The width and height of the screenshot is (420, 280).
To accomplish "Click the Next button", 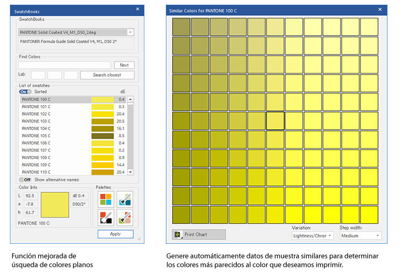I will coord(124,65).
